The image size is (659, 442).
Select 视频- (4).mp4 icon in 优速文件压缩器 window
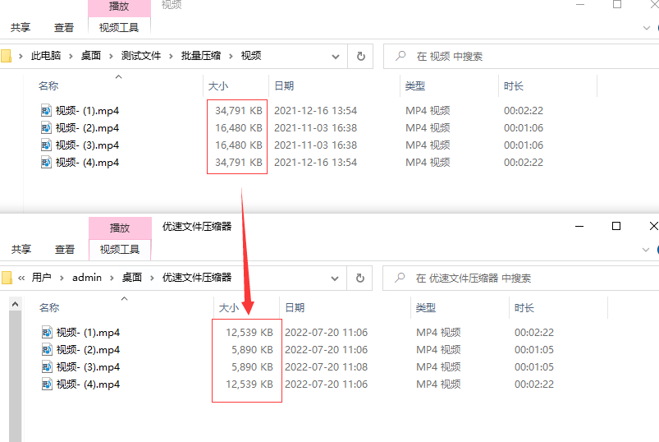(47, 384)
